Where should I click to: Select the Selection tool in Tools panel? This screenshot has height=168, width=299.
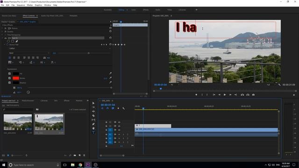coord(93,103)
